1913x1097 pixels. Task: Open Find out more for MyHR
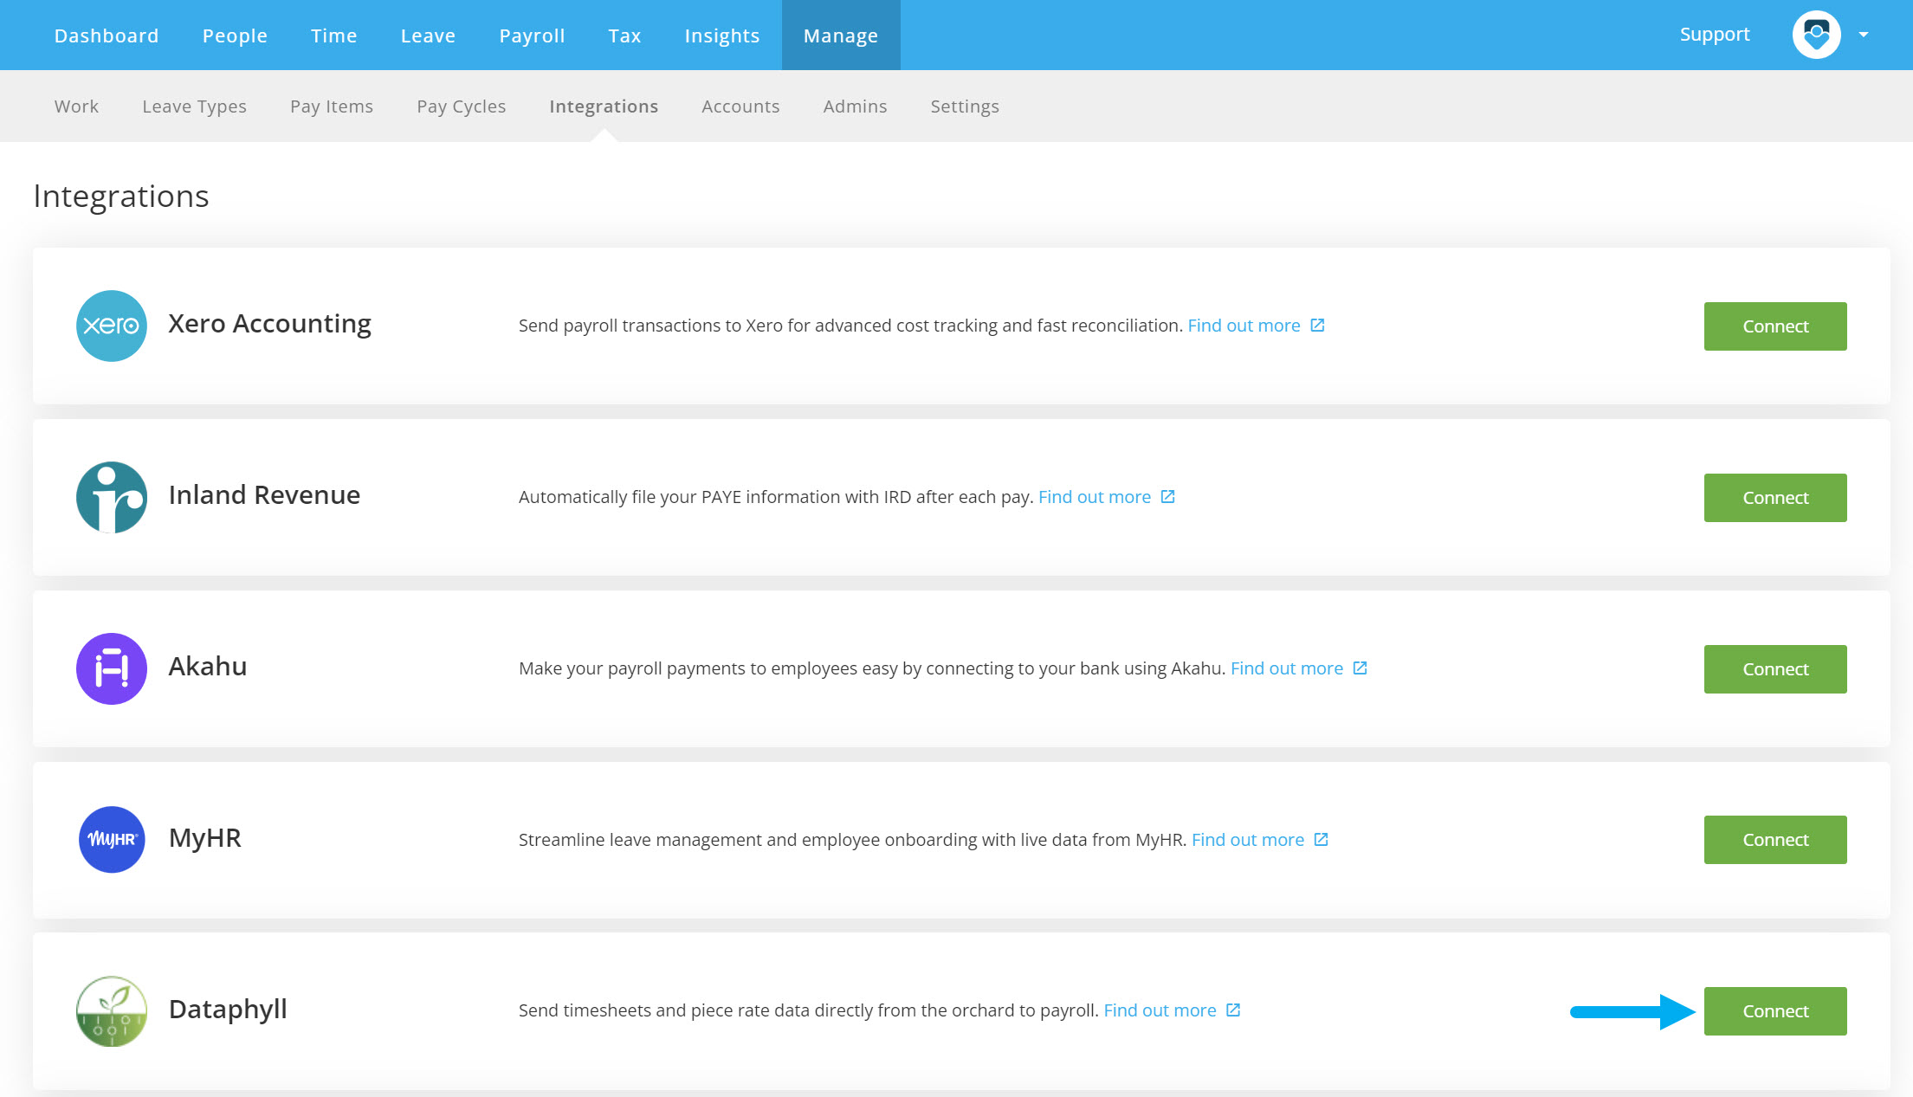click(1248, 840)
